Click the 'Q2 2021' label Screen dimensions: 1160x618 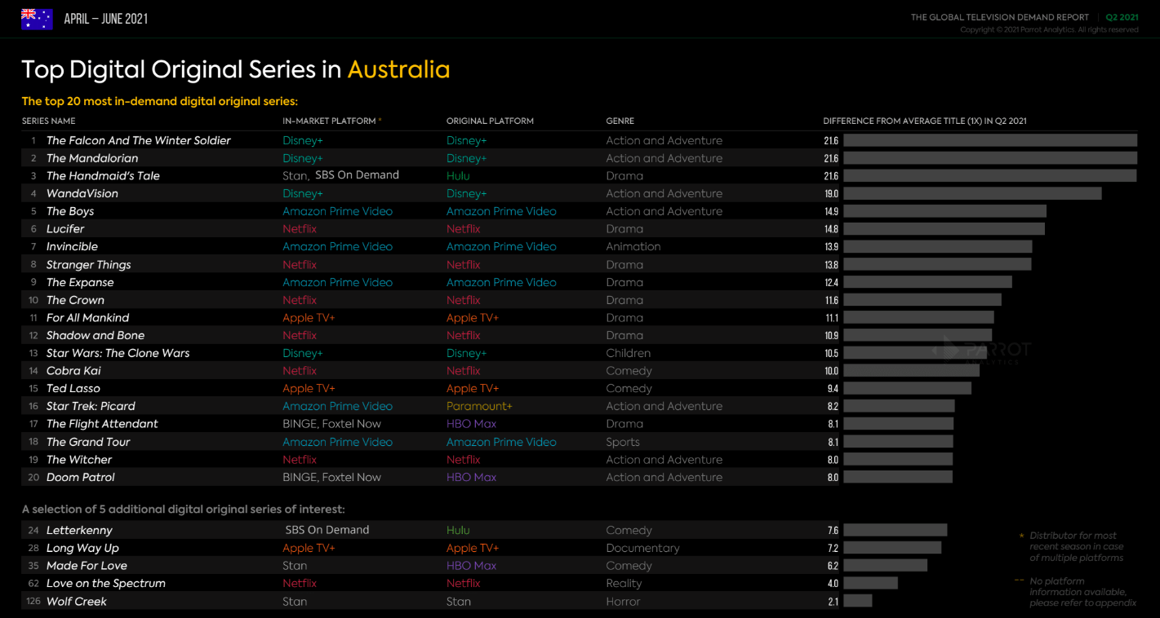[x=1122, y=17]
